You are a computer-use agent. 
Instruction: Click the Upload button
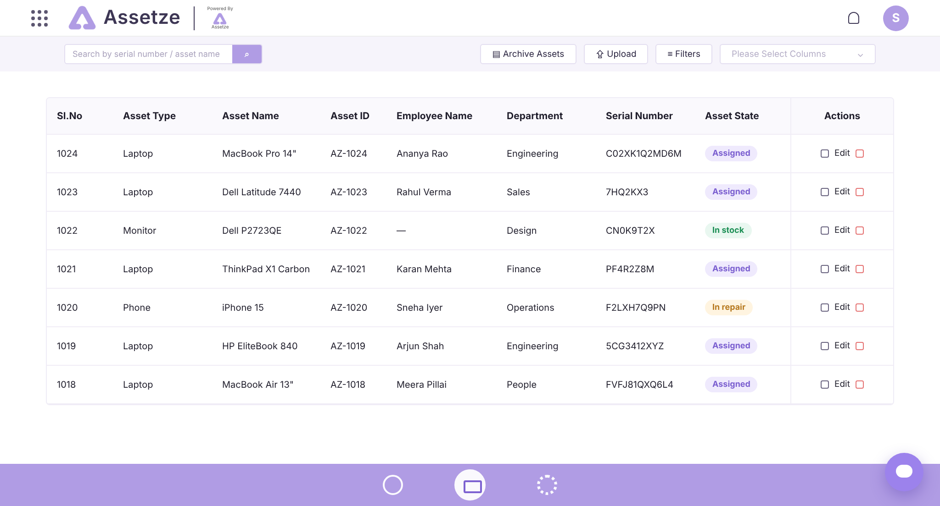click(x=616, y=54)
